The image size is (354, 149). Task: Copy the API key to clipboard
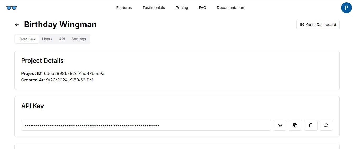point(295,125)
